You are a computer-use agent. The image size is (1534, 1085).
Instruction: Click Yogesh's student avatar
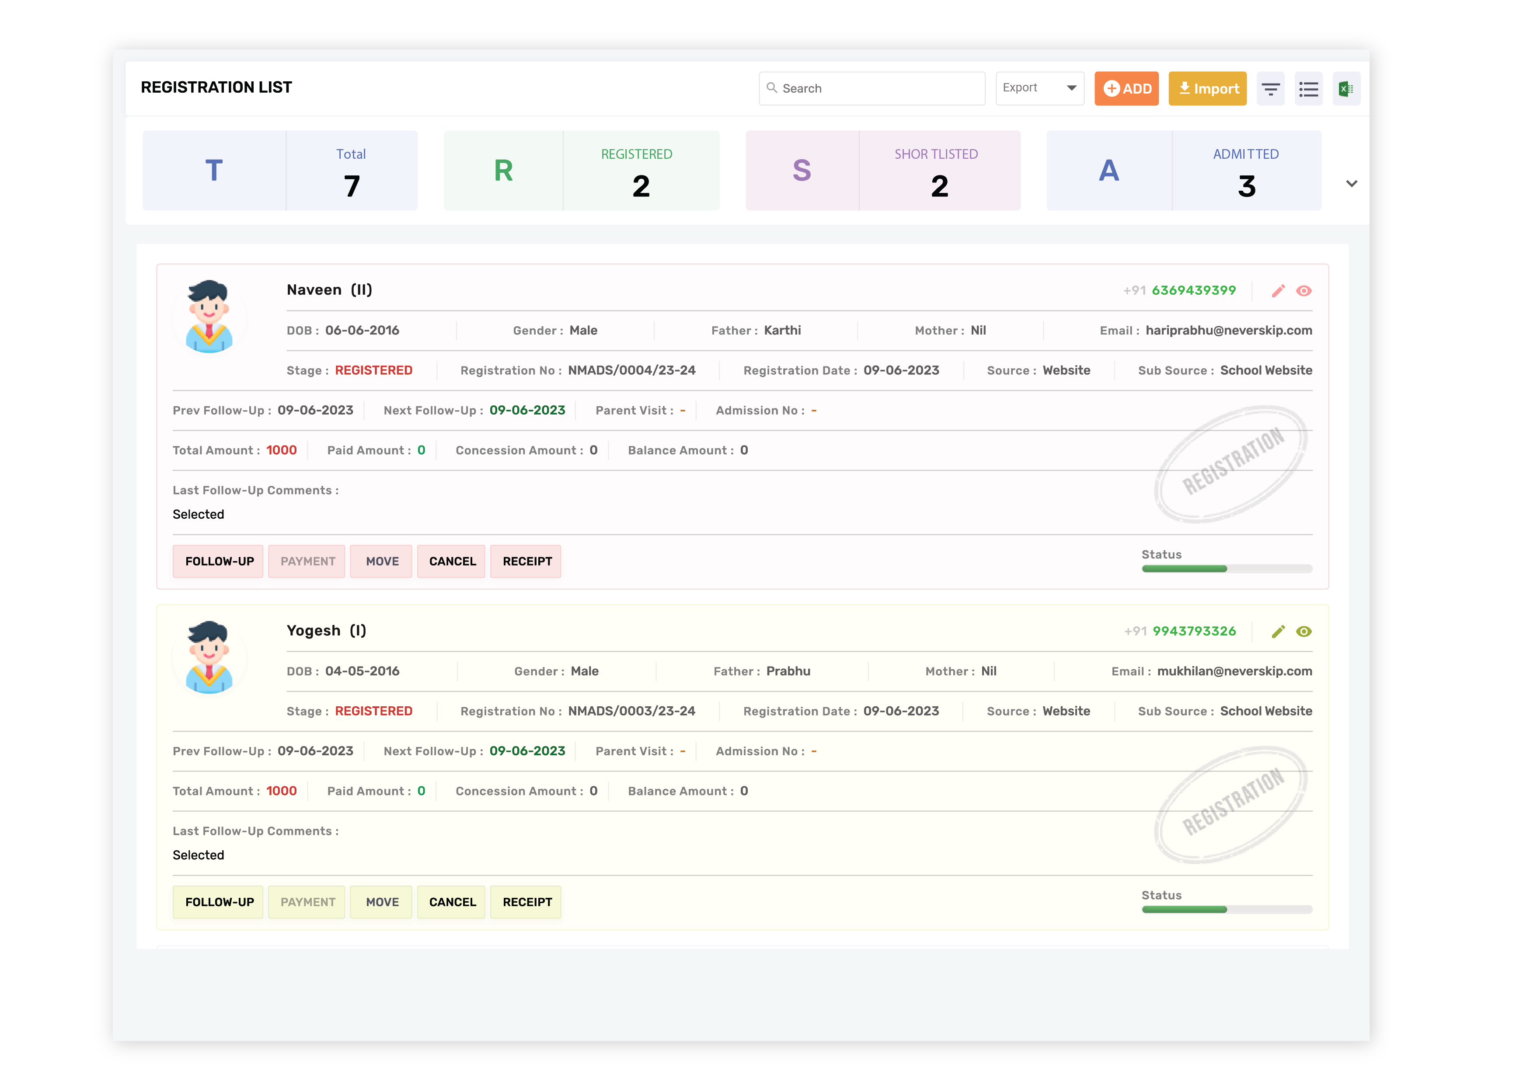point(209,657)
